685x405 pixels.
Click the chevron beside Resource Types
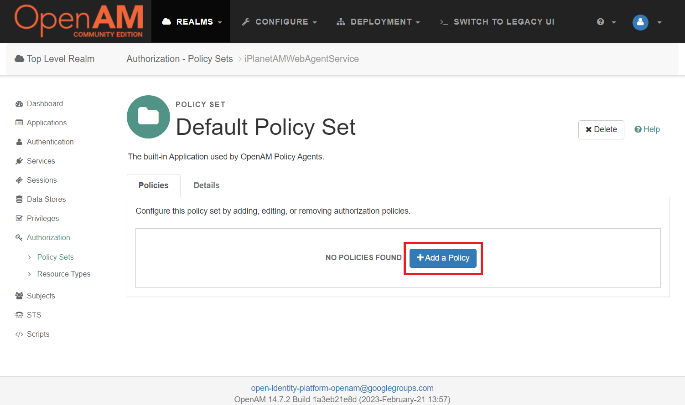coord(30,274)
